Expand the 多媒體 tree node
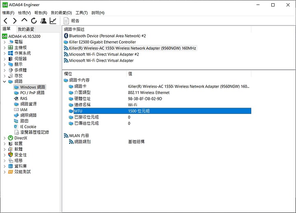The image size is (296, 213). point(5,70)
